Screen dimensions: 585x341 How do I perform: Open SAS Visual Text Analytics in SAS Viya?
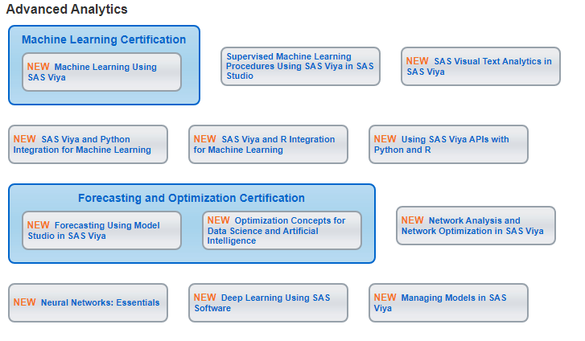point(480,67)
